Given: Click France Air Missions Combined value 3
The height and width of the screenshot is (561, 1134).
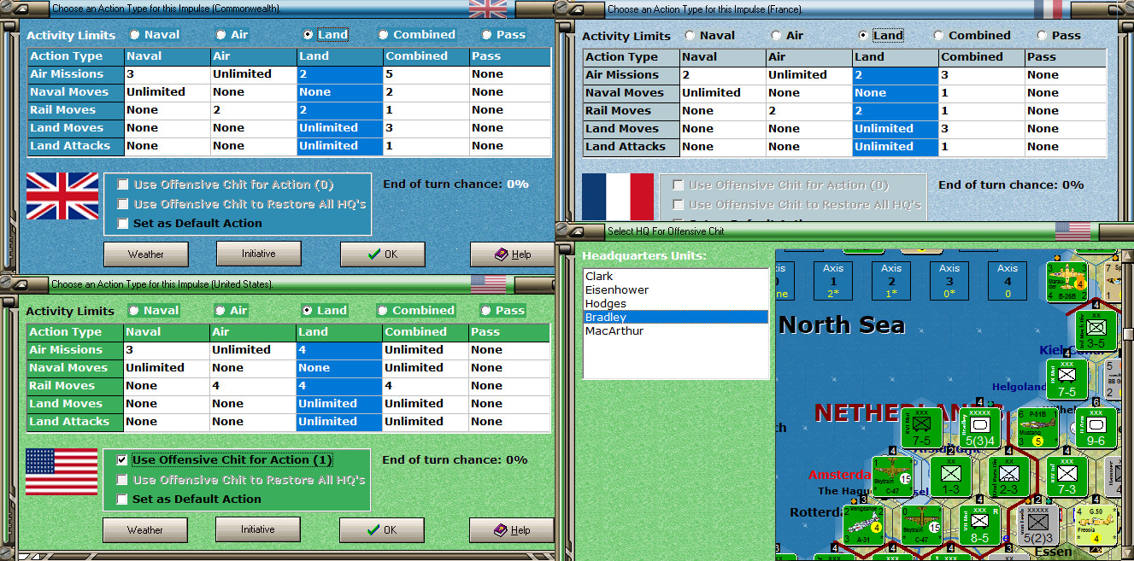Looking at the screenshot, I should pyautogui.click(x=981, y=75).
